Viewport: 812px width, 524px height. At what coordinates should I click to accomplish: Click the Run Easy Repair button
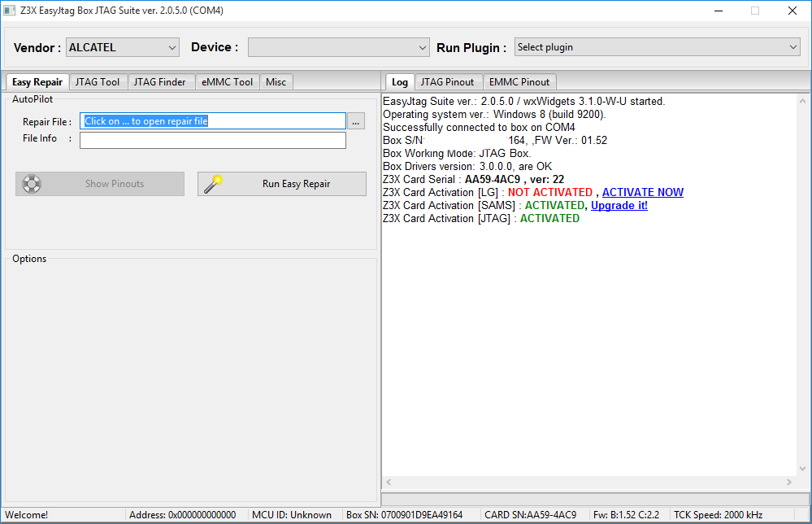pyautogui.click(x=282, y=183)
